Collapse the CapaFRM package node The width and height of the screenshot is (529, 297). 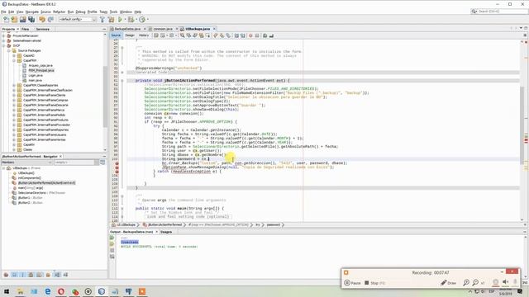[14, 60]
